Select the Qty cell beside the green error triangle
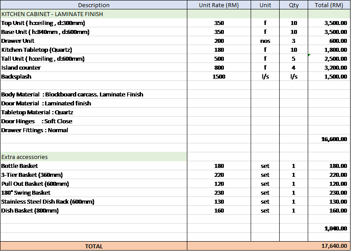 click(x=293, y=59)
